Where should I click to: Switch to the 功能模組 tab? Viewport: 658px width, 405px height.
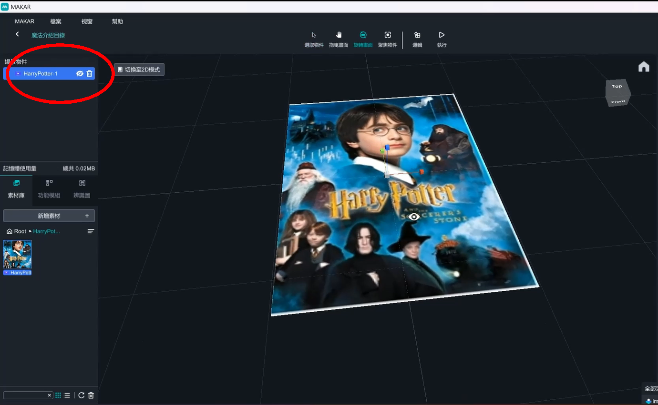point(49,188)
